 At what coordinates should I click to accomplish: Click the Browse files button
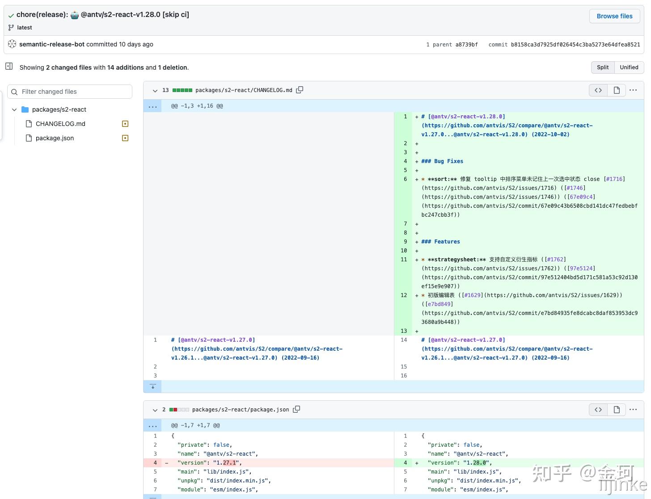click(614, 16)
